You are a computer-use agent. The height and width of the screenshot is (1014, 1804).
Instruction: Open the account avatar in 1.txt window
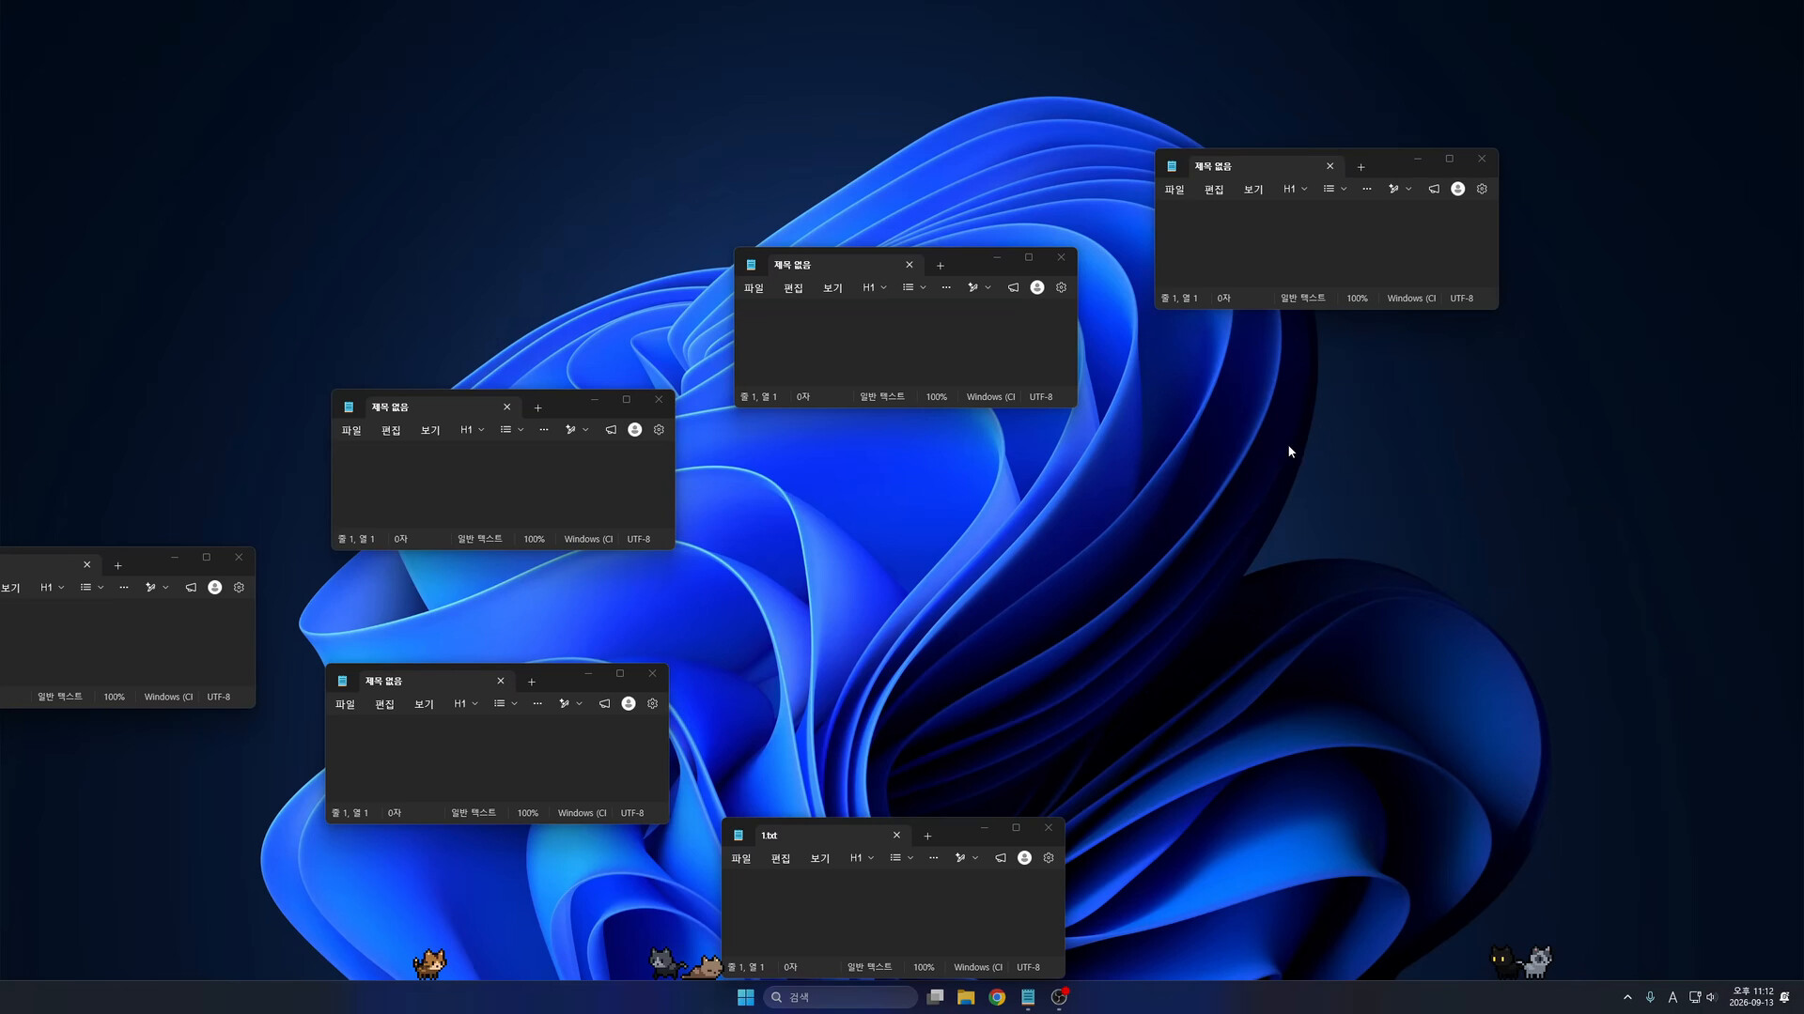pos(1025,858)
